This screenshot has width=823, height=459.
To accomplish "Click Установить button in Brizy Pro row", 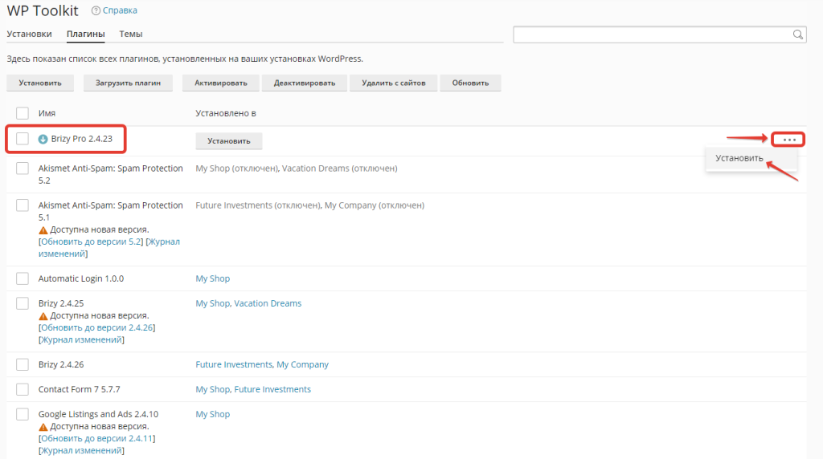I will point(229,141).
